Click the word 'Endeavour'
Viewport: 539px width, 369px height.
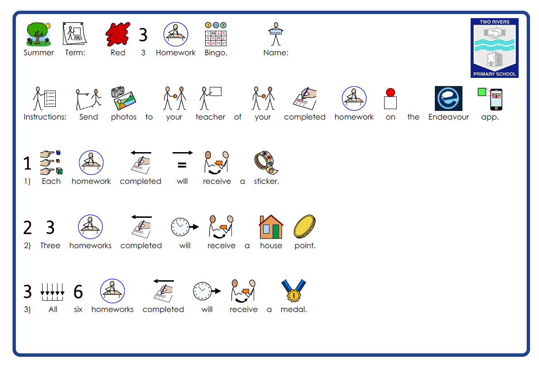448,117
